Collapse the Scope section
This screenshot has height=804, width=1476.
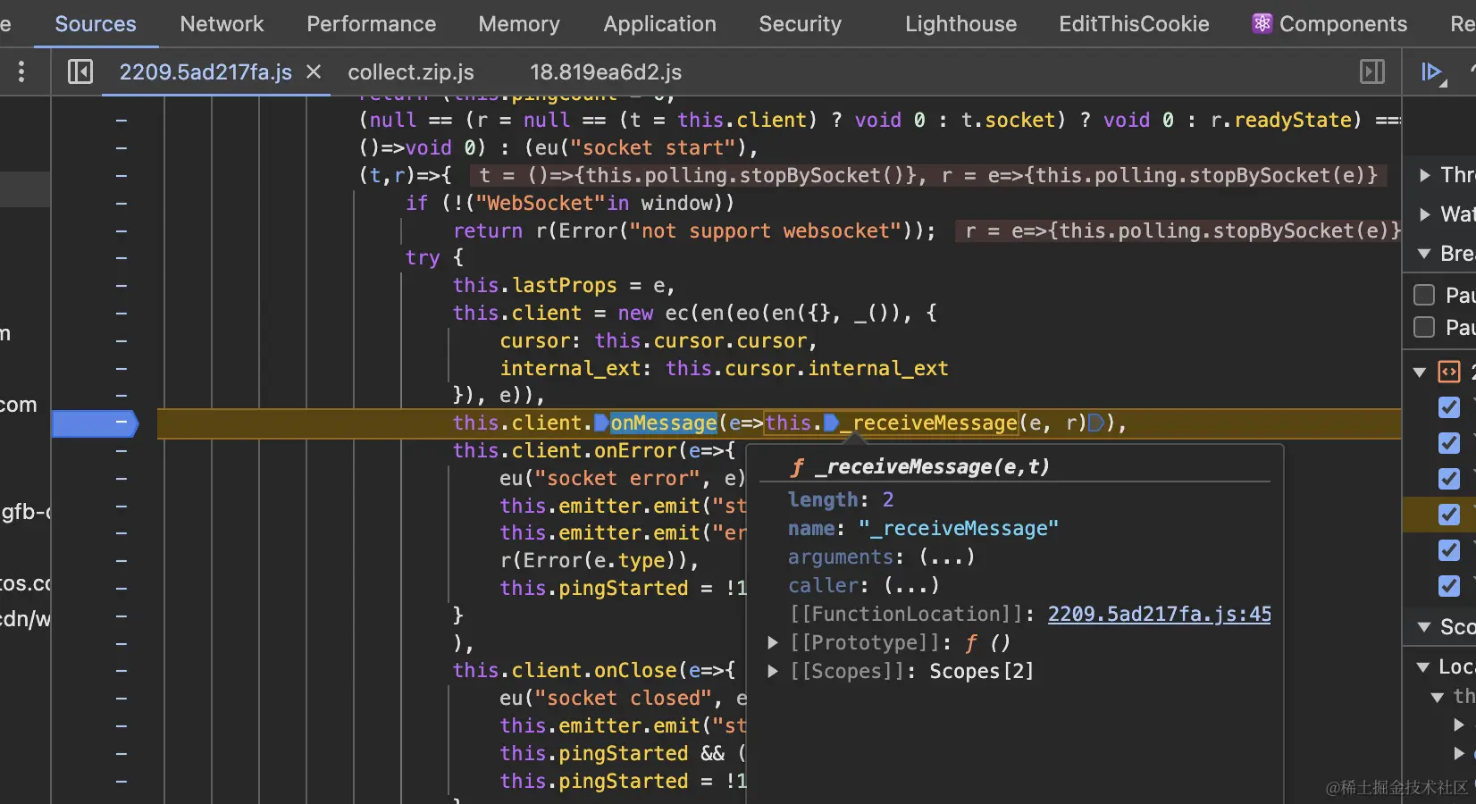pos(1424,627)
